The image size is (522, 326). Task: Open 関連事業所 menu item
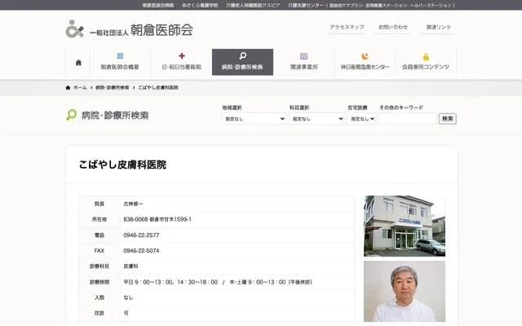(x=304, y=62)
